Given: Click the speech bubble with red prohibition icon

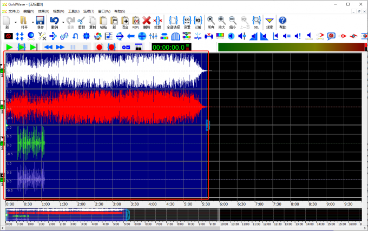Looking at the screenshot, I should pos(331,36).
